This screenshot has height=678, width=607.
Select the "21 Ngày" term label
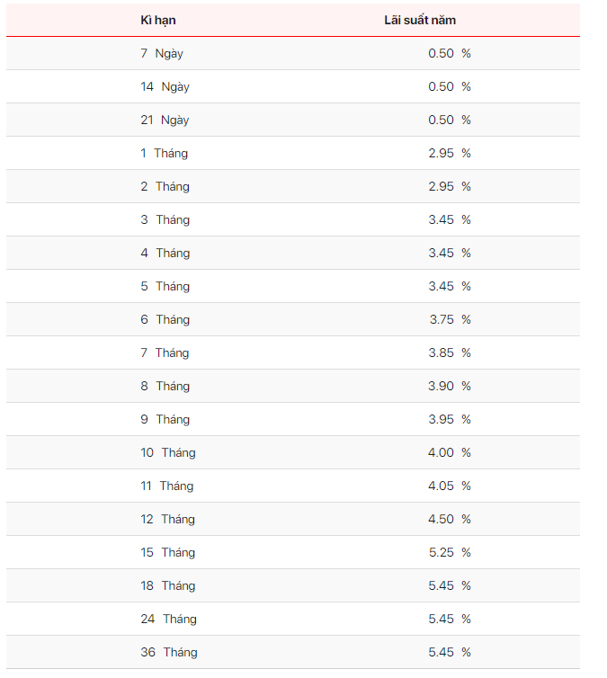point(165,120)
